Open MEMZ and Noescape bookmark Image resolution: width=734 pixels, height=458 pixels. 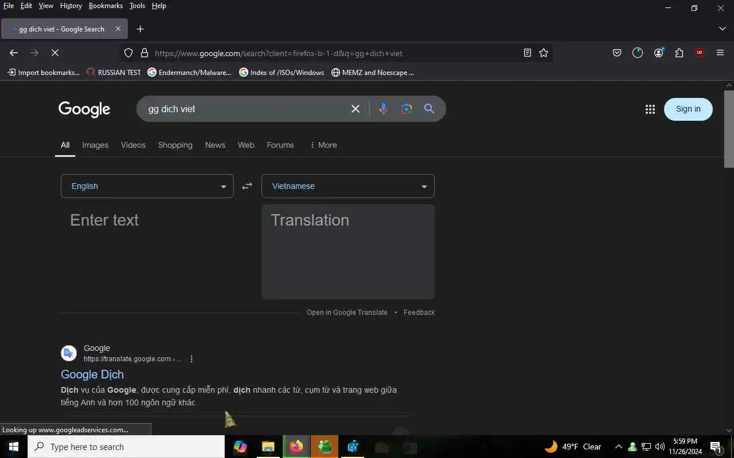[373, 73]
